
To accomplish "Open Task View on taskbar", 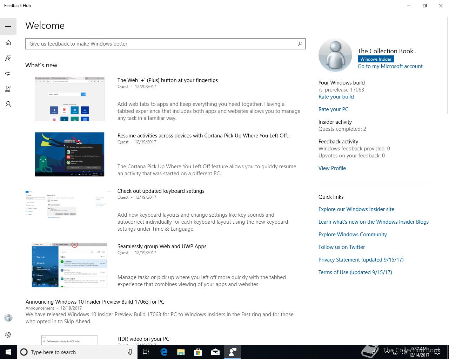I will tap(146, 352).
